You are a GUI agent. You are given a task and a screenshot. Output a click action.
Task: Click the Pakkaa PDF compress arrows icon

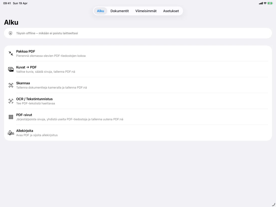tap(11, 53)
